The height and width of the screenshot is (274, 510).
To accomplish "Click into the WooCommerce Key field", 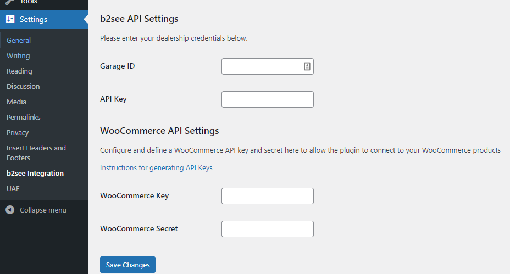I will (x=267, y=196).
